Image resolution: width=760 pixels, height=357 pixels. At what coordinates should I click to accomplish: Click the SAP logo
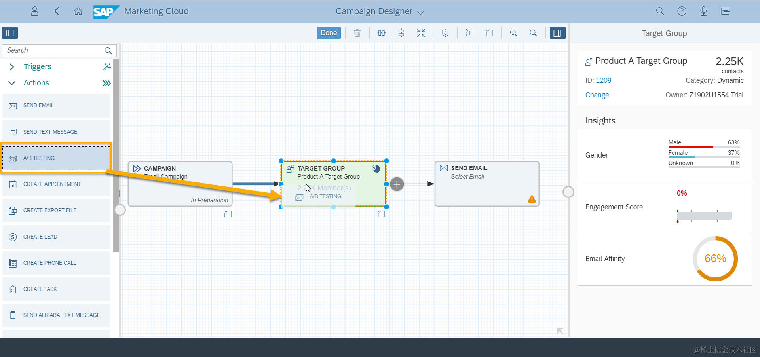(106, 11)
